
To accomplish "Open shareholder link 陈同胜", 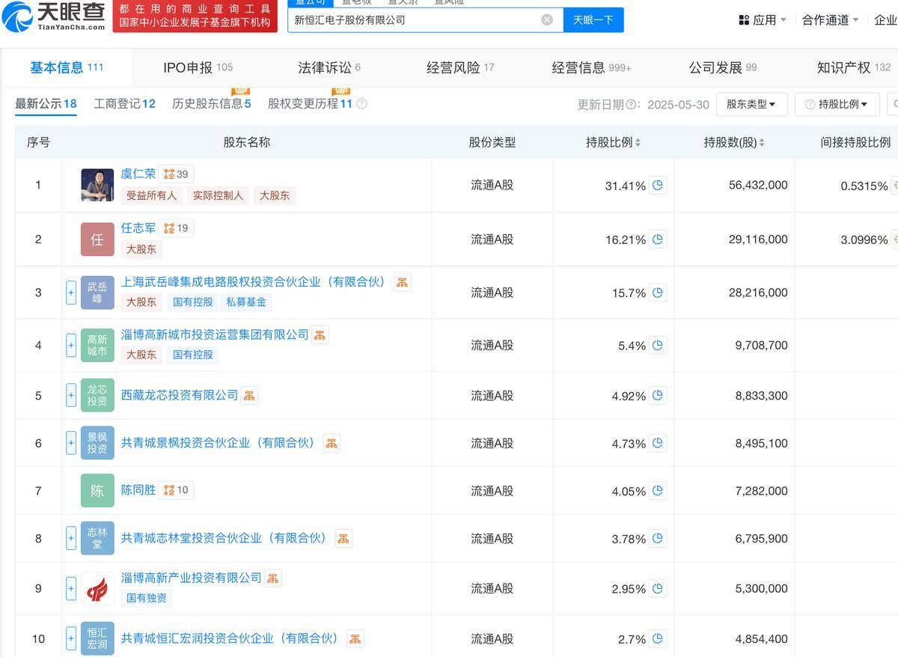I will coord(138,490).
